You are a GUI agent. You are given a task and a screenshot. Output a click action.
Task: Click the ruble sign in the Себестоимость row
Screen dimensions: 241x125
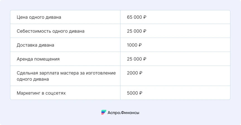(x=145, y=31)
